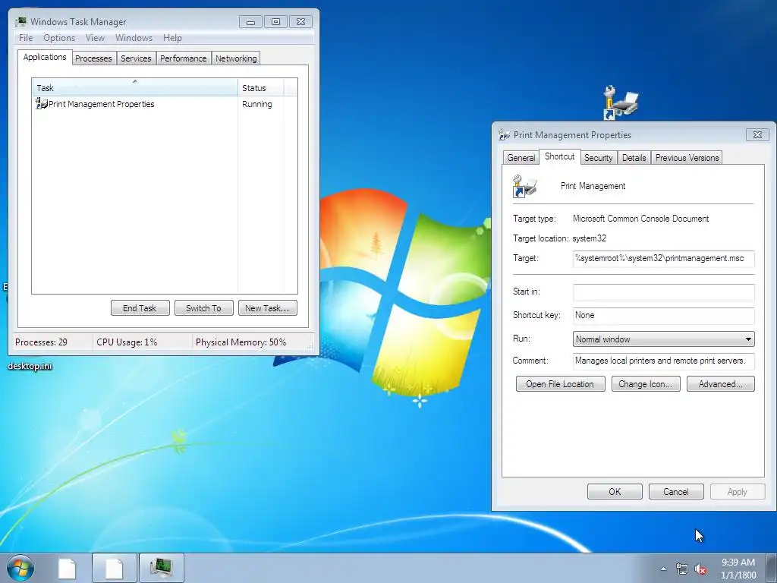Screen dimensions: 777x583
Task: Select the Shortcut tab in Properties
Action: click(559, 156)
